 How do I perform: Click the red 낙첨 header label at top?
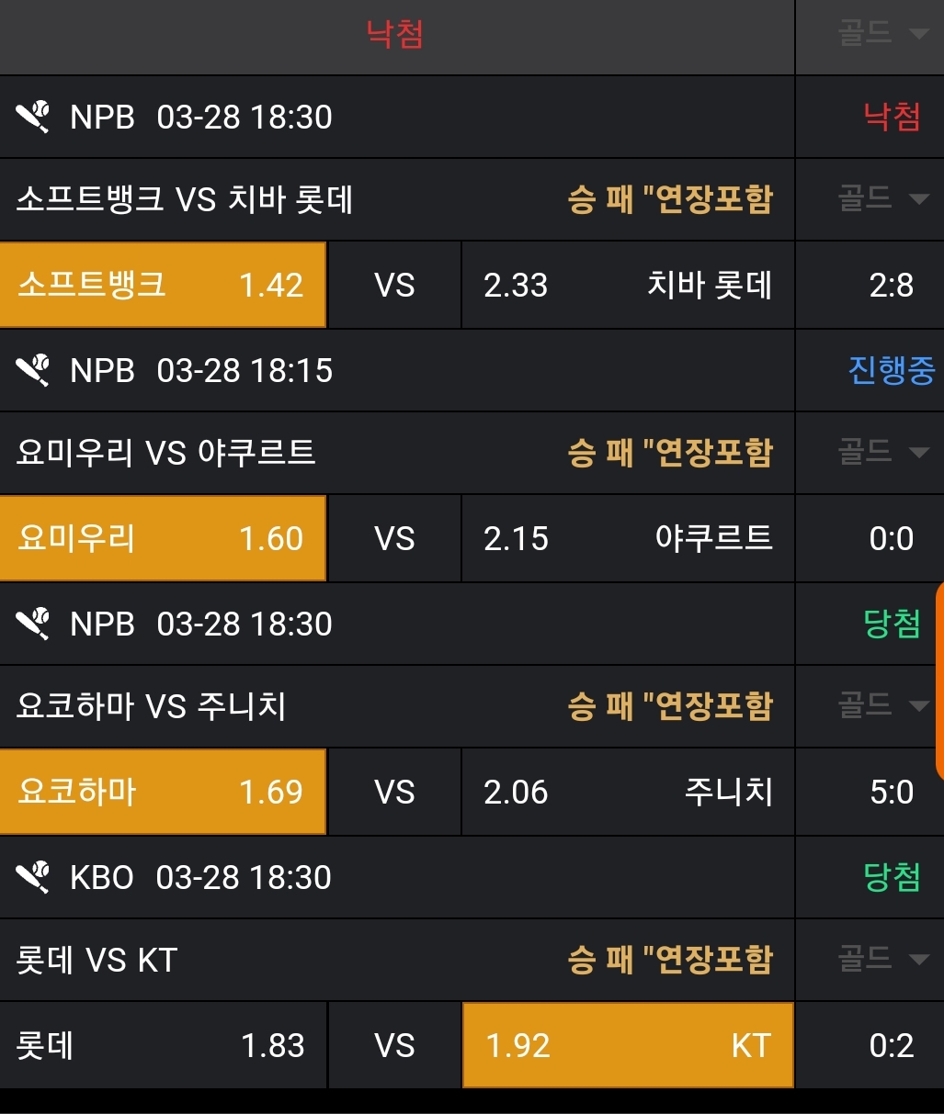(395, 35)
